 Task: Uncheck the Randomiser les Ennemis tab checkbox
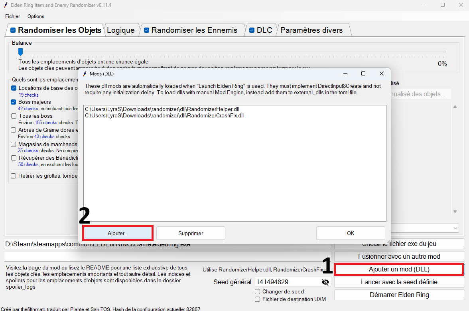pyautogui.click(x=147, y=30)
